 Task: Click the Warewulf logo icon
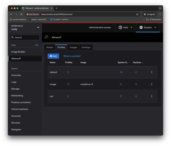pyautogui.click(x=46, y=37)
